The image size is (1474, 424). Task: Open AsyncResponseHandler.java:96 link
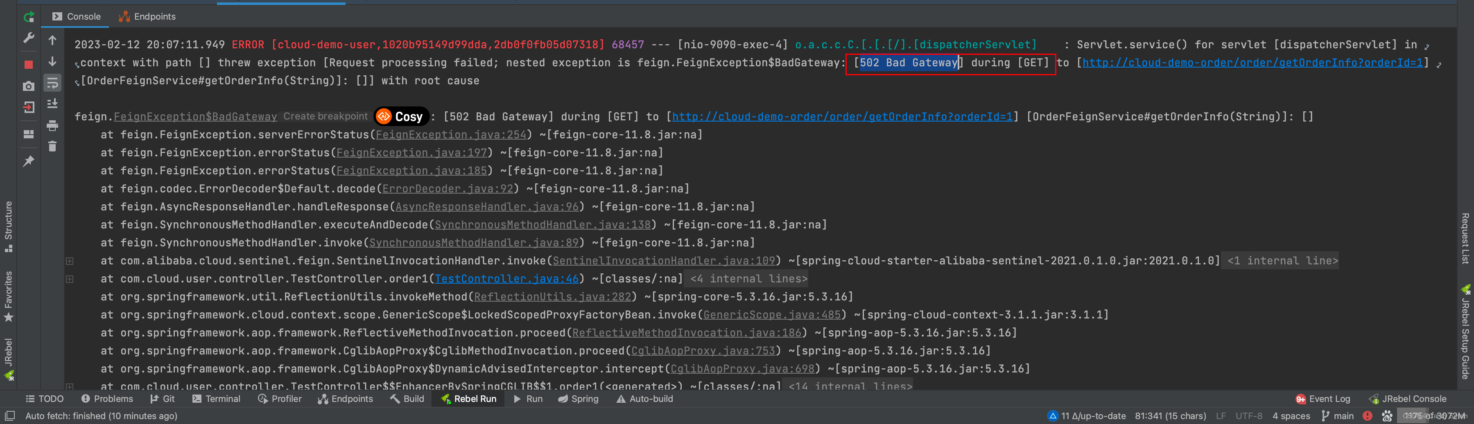tap(487, 207)
